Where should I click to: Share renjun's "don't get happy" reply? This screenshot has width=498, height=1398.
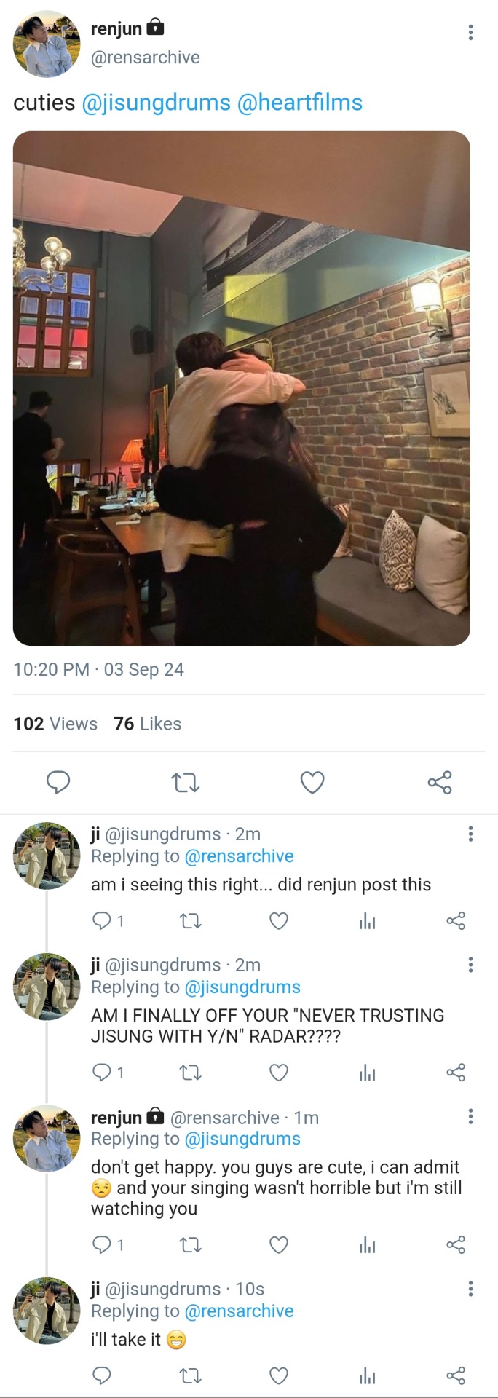click(x=456, y=1245)
